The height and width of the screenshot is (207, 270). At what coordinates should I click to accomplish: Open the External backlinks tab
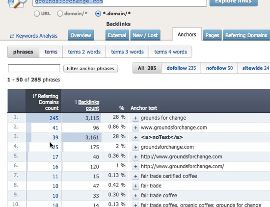pyautogui.click(x=117, y=35)
